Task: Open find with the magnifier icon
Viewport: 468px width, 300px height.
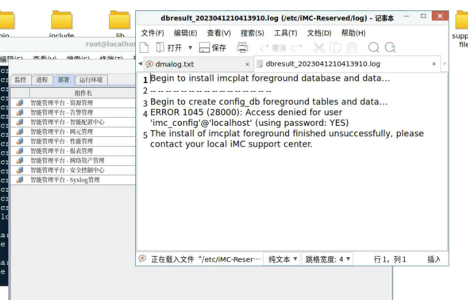Action: coord(373,47)
